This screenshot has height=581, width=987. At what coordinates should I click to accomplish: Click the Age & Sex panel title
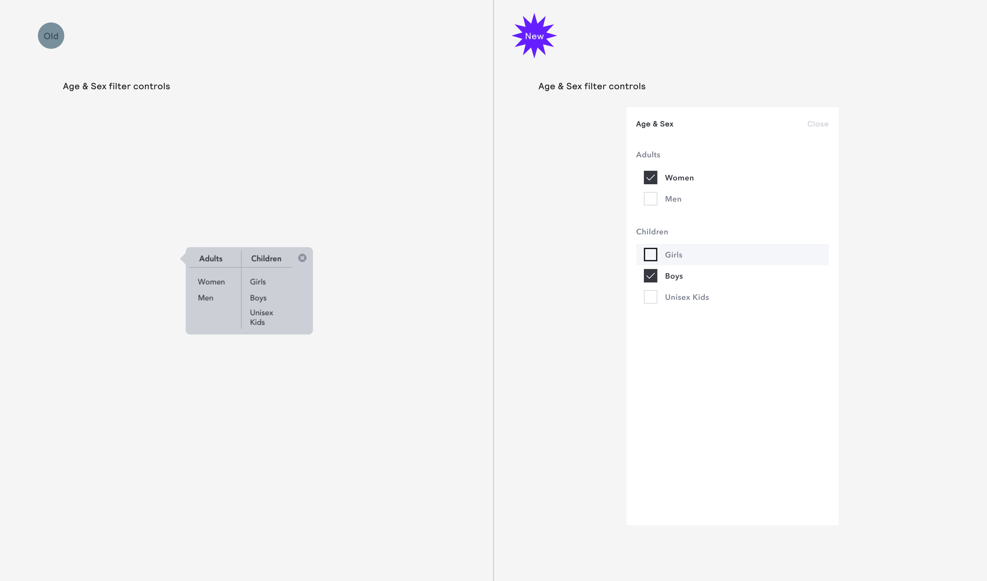point(654,124)
